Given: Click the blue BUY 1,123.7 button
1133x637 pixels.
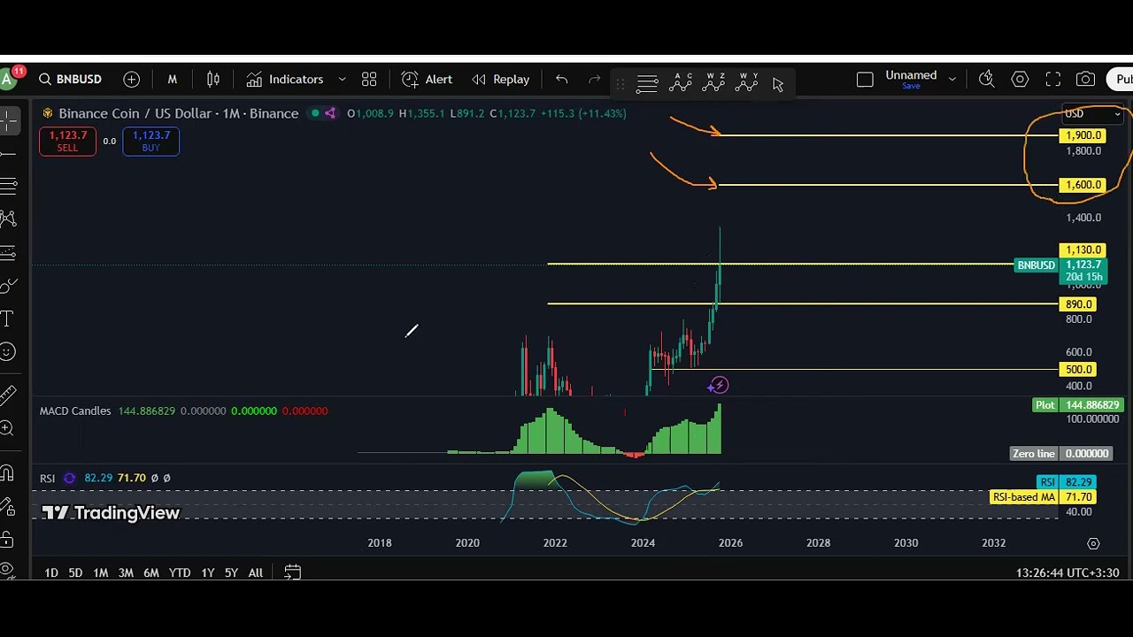Looking at the screenshot, I should [x=150, y=142].
